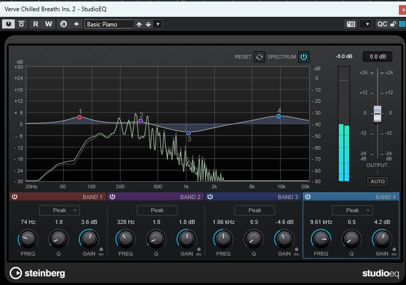Click the Basic Piano preset name field

click(x=109, y=24)
